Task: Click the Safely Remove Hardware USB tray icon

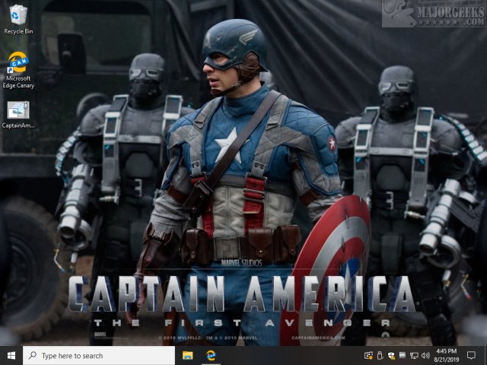Action: [x=380, y=356]
